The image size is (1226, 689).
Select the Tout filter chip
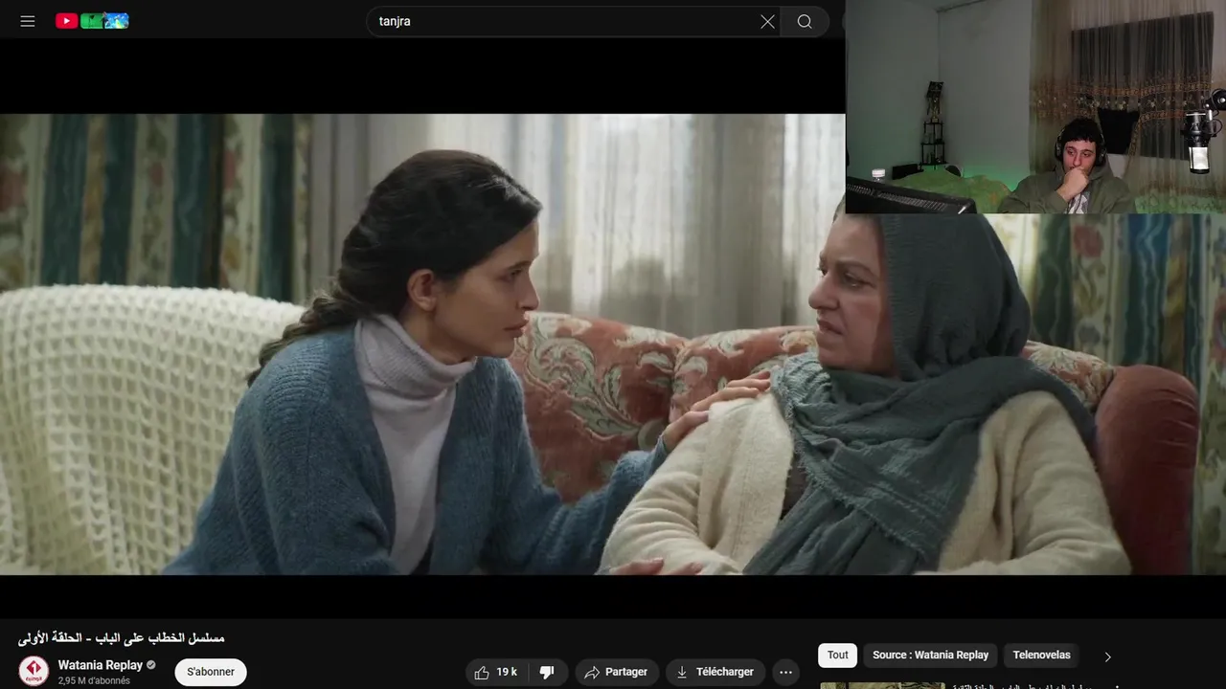pyautogui.click(x=838, y=656)
